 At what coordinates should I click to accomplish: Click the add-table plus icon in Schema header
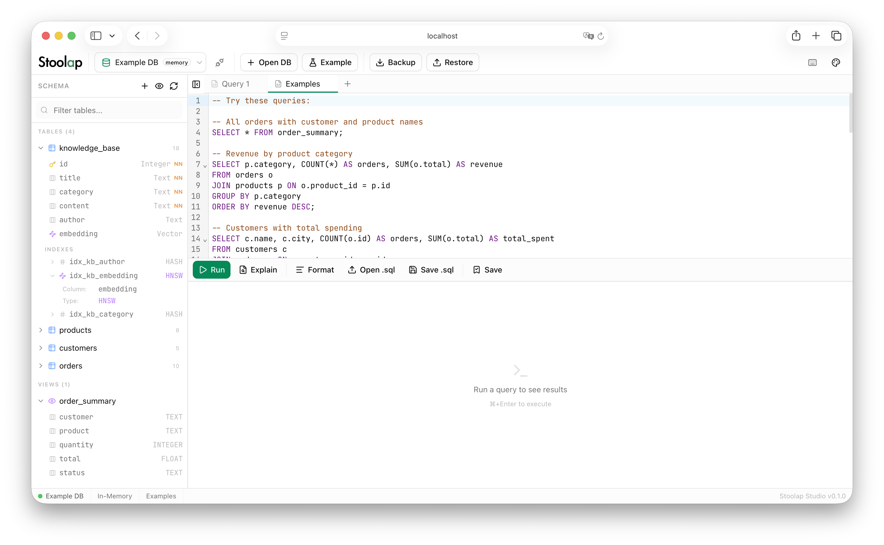point(145,86)
